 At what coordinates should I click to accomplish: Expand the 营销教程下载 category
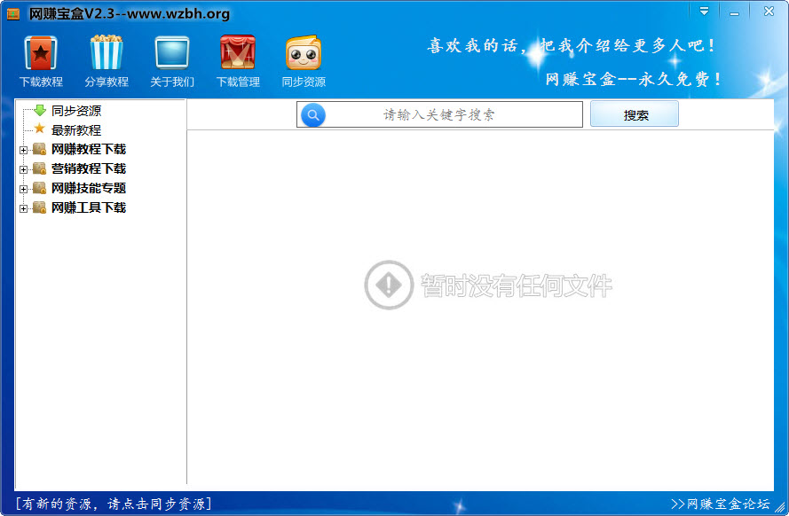click(x=21, y=168)
